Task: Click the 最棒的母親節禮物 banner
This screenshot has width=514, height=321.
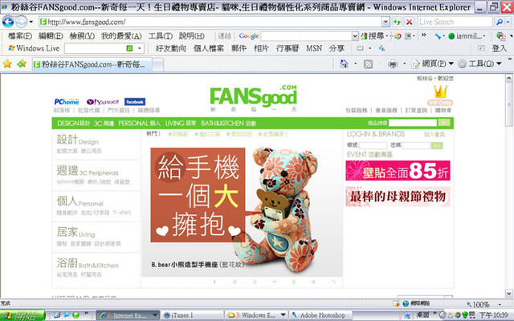Action: [398, 197]
